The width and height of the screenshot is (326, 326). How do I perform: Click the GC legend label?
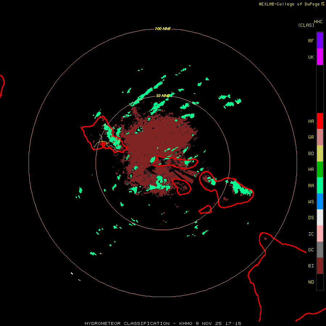(311, 250)
